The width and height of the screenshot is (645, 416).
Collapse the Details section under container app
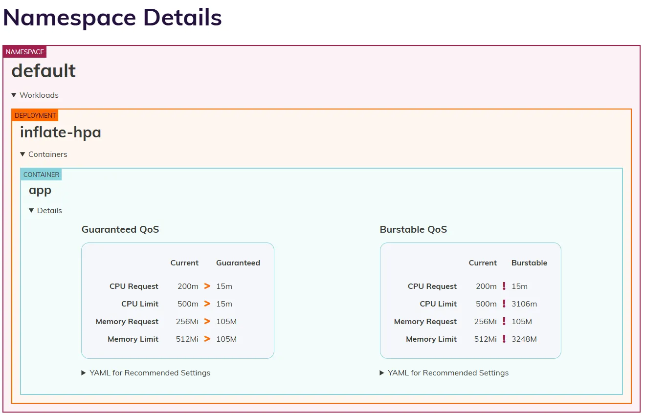pyautogui.click(x=46, y=210)
